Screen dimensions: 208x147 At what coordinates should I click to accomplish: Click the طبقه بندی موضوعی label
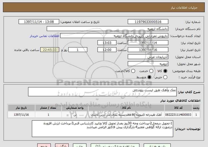click(186, 71)
